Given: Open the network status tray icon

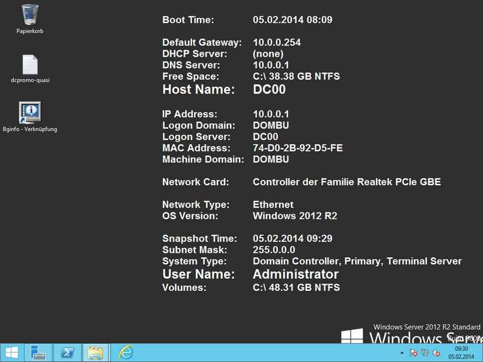Looking at the screenshot, I should coord(425,353).
